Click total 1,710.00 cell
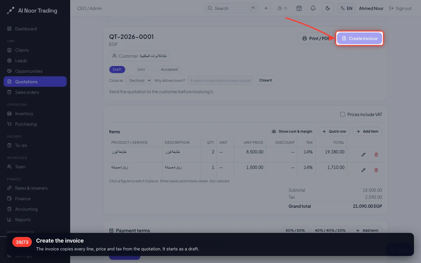 pyautogui.click(x=336, y=167)
